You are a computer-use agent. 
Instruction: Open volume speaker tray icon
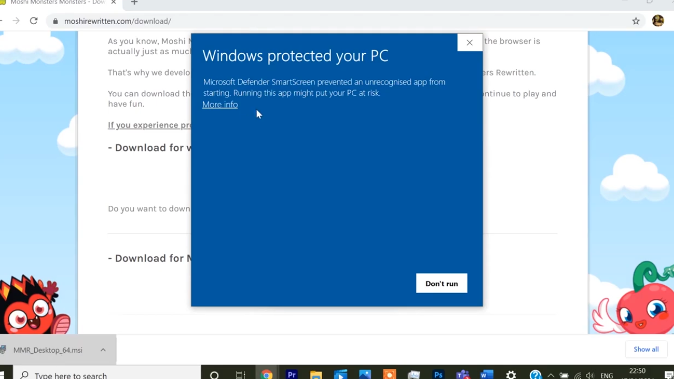590,375
